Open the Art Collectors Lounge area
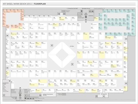The height and width of the screenshot is (104, 138). pyautogui.click(x=7, y=88)
